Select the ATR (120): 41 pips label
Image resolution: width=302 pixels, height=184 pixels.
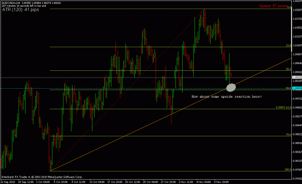coord(20,10)
